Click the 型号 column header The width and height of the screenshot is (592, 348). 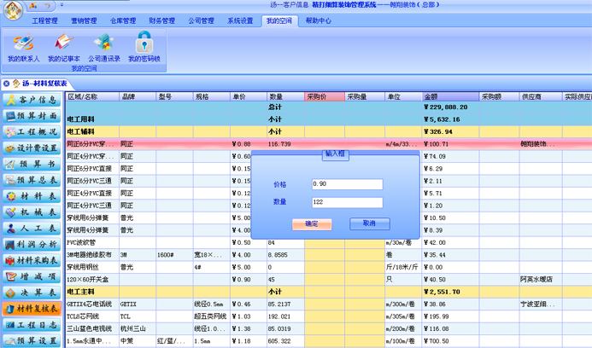[x=174, y=96]
